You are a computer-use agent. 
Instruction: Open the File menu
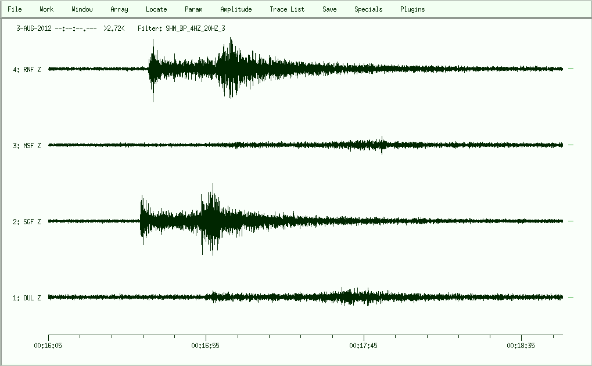15,9
